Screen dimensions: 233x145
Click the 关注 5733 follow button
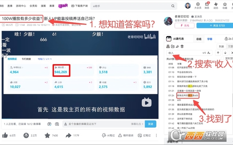coord(215,25)
